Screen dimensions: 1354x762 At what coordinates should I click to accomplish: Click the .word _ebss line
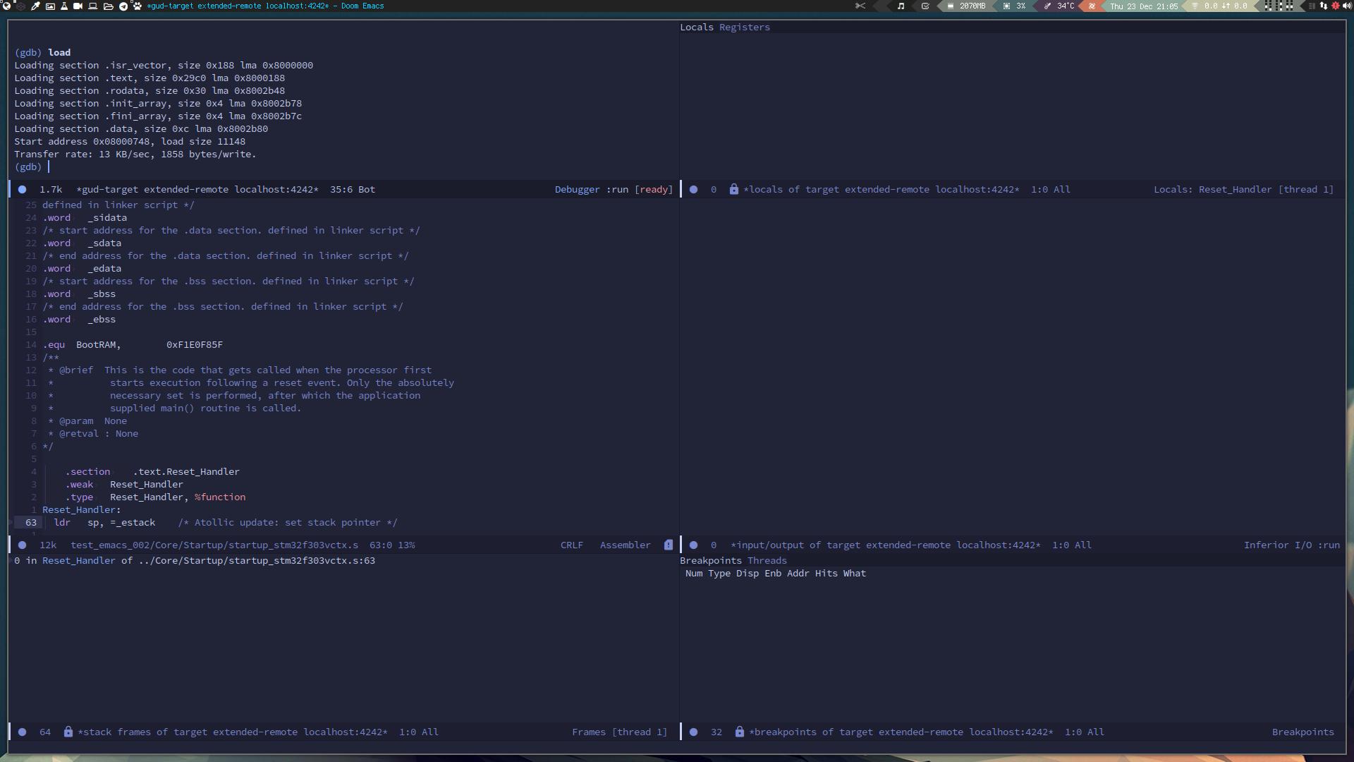coord(79,320)
